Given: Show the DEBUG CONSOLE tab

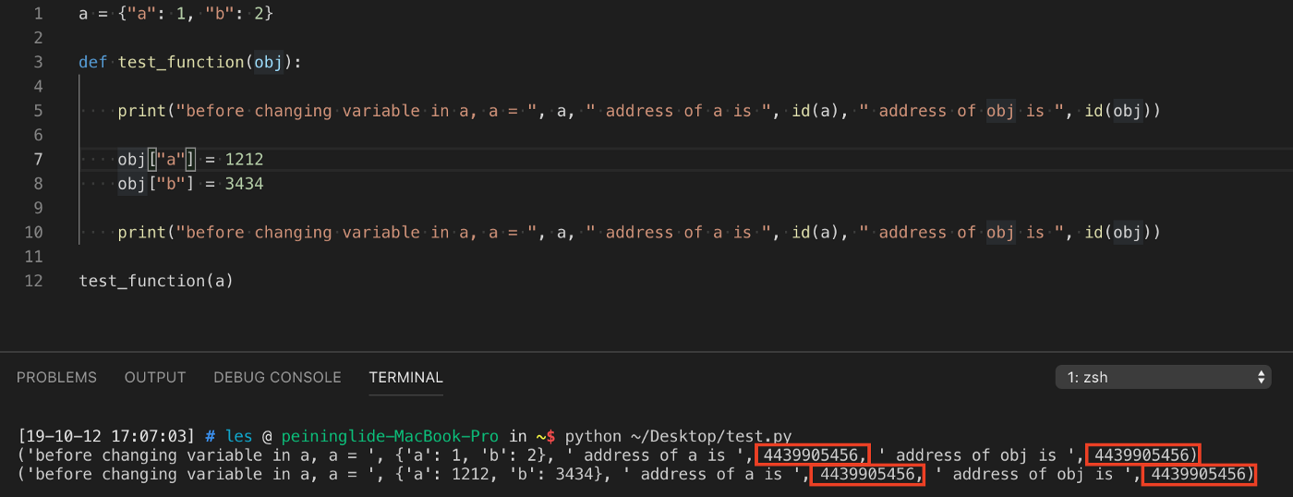Looking at the screenshot, I should [277, 377].
